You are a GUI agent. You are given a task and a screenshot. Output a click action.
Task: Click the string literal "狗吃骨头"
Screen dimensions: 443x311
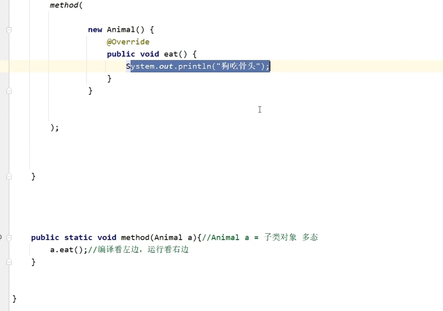(238, 66)
